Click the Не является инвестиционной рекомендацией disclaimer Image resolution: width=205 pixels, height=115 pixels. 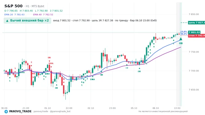point(163,111)
